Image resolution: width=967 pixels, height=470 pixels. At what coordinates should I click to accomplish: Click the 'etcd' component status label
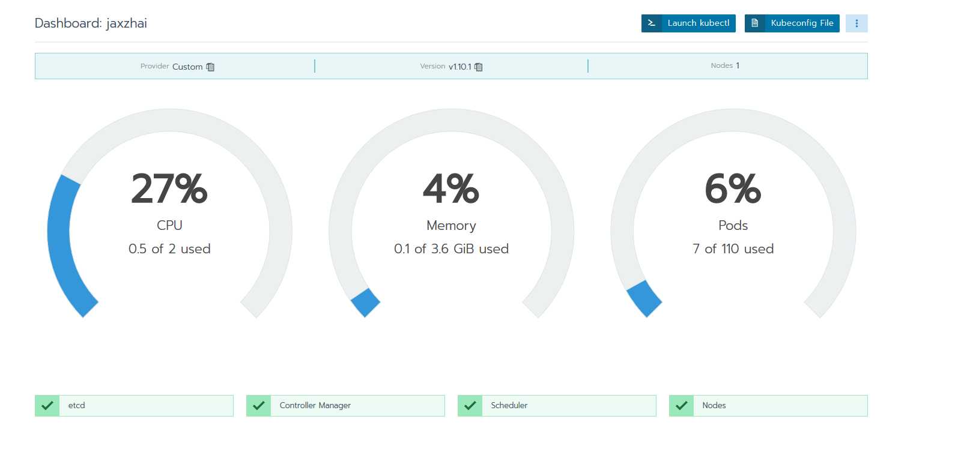point(77,406)
